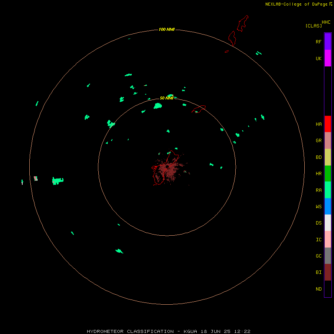Click the "KGUA" radar site identifier
This screenshot has width=334, height=334.
(190, 331)
